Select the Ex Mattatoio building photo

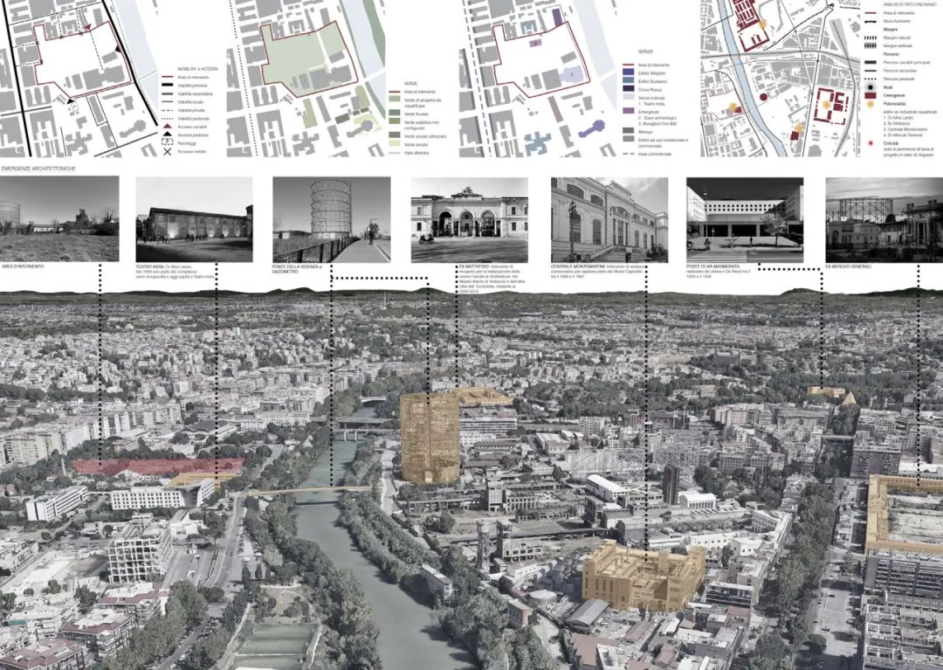click(468, 219)
